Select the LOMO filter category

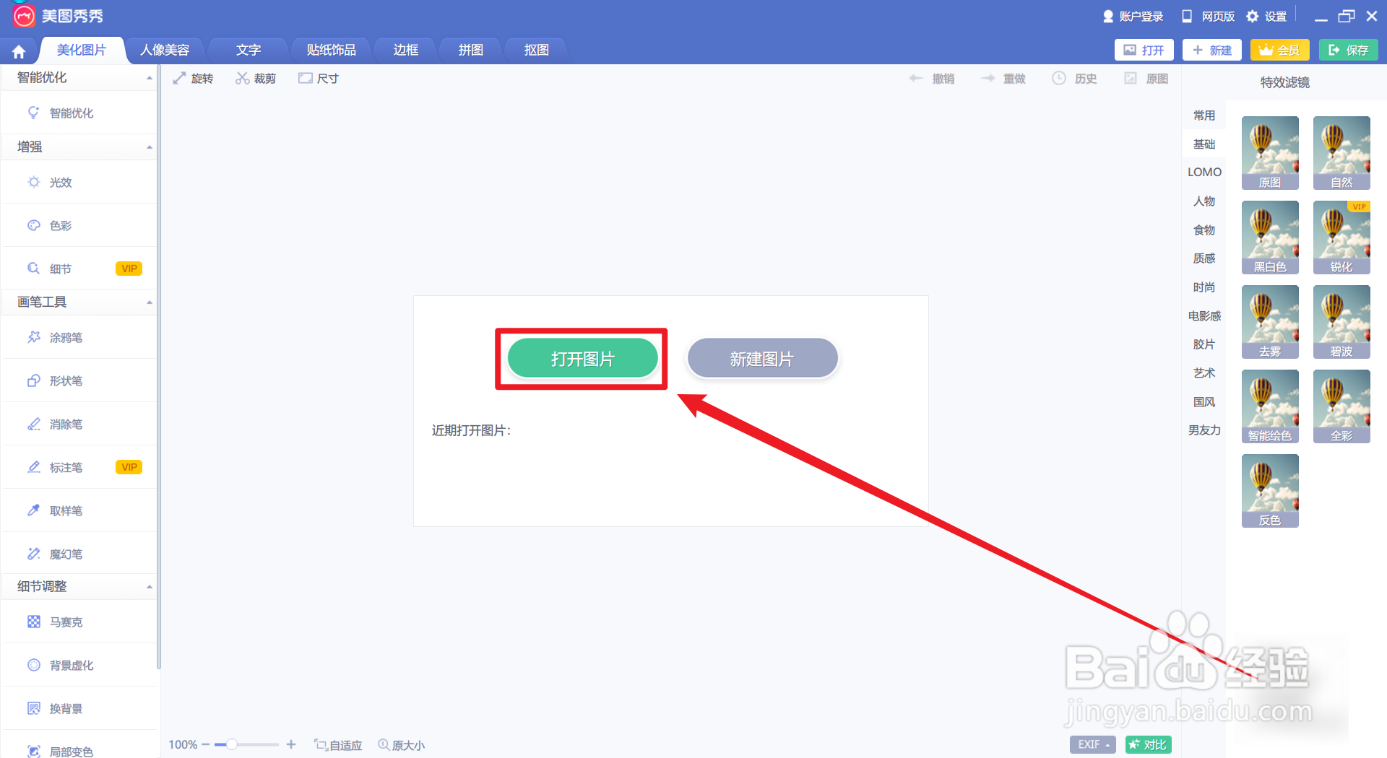click(1204, 173)
